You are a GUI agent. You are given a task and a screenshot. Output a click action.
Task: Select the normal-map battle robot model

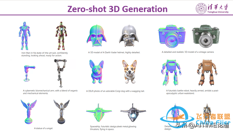(171, 73)
